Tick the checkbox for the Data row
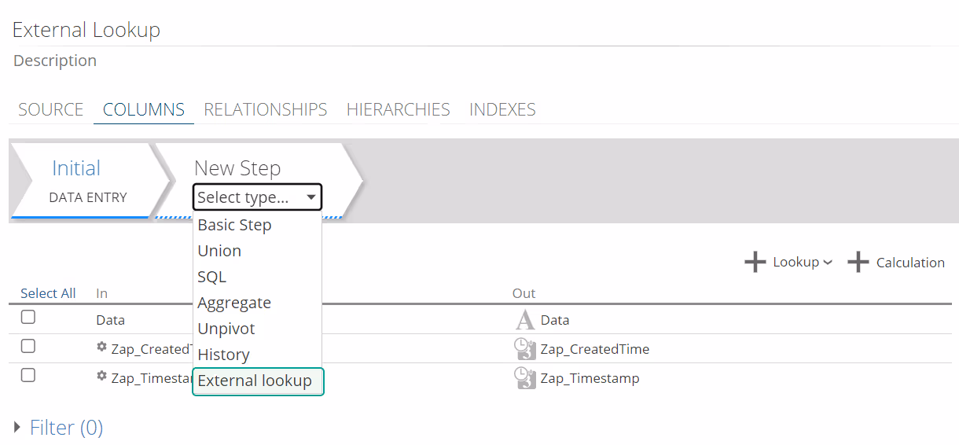The image size is (959, 445). click(x=28, y=318)
